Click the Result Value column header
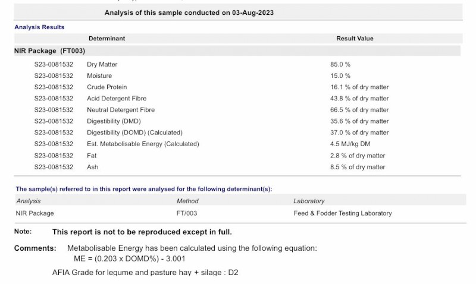 pos(355,39)
